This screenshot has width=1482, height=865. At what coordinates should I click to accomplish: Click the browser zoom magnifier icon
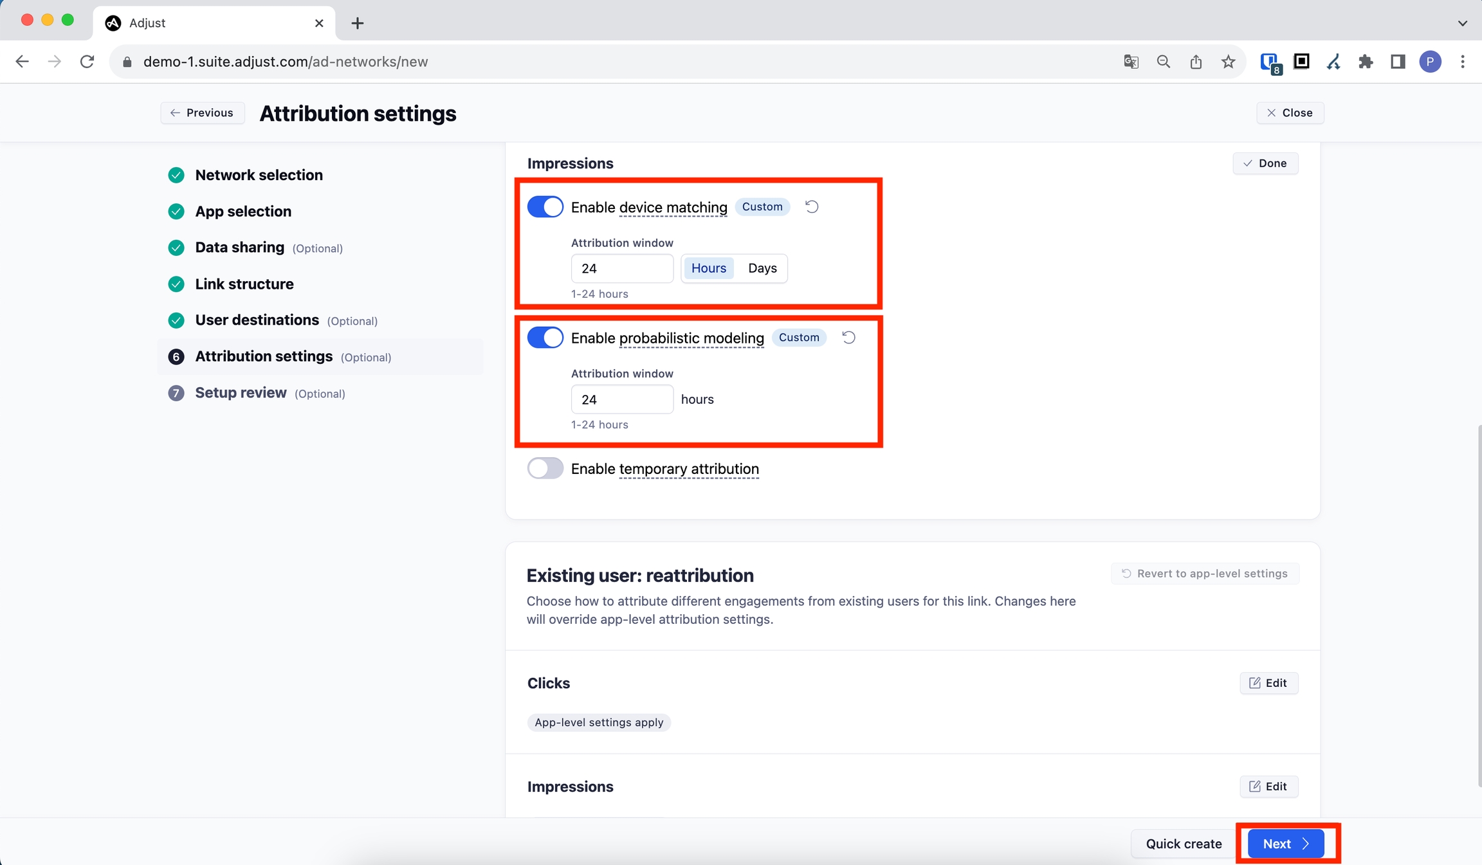coord(1163,62)
